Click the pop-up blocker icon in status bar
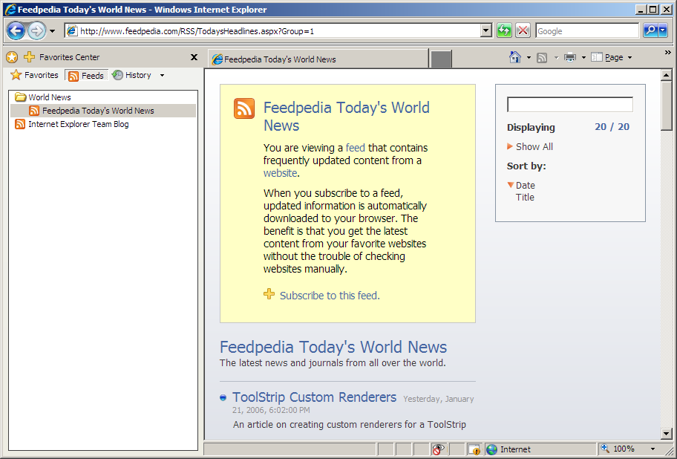This screenshot has height=459, width=677. [474, 449]
